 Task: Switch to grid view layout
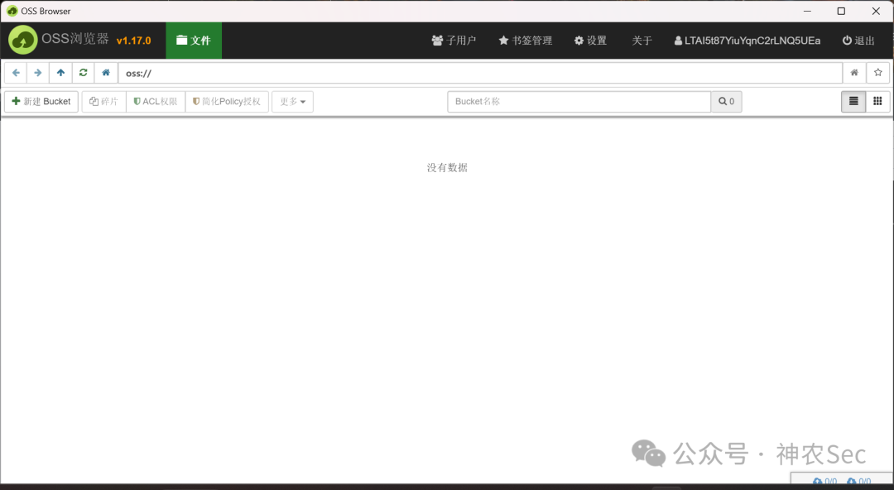pyautogui.click(x=877, y=102)
